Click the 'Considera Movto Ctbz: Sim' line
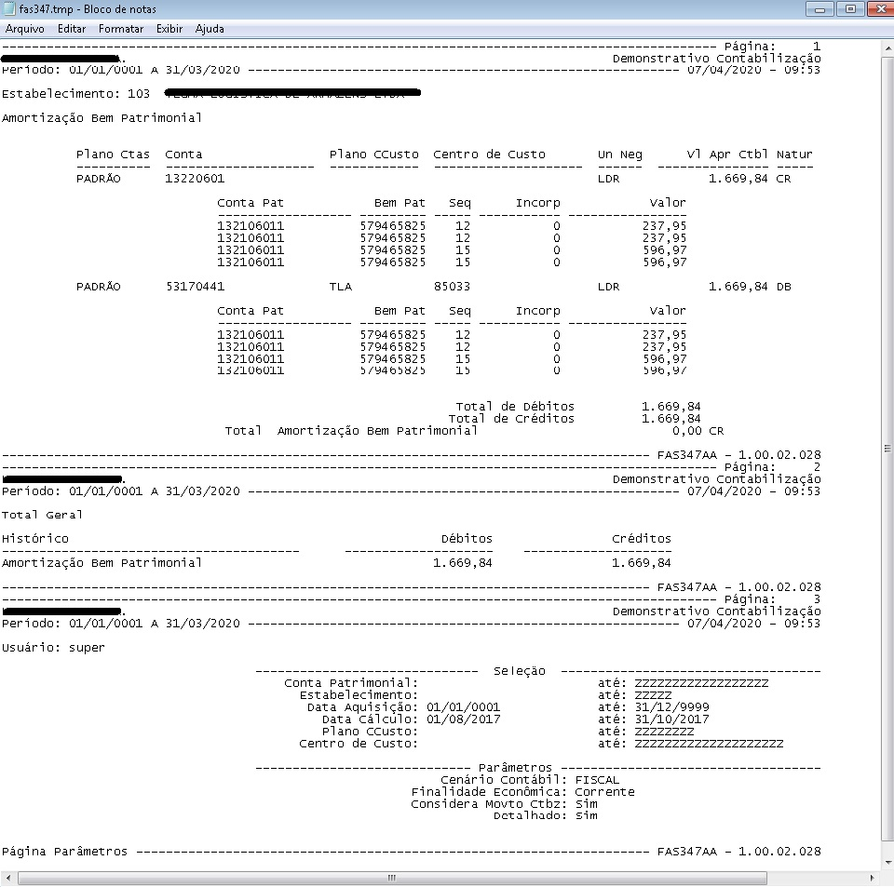This screenshot has width=894, height=887. coord(504,804)
